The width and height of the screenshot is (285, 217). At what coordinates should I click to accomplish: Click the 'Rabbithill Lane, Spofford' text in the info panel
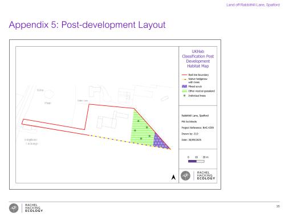[195, 116]
